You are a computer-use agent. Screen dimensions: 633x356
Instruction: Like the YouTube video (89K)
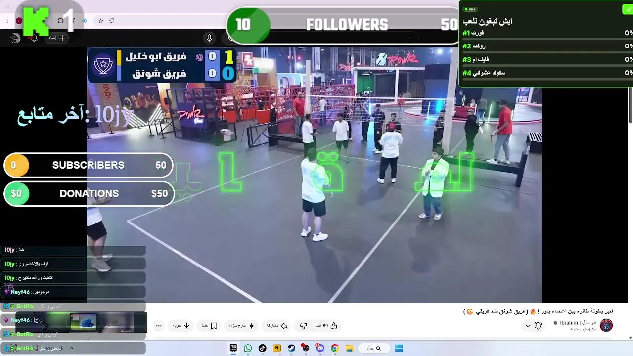pyautogui.click(x=327, y=326)
